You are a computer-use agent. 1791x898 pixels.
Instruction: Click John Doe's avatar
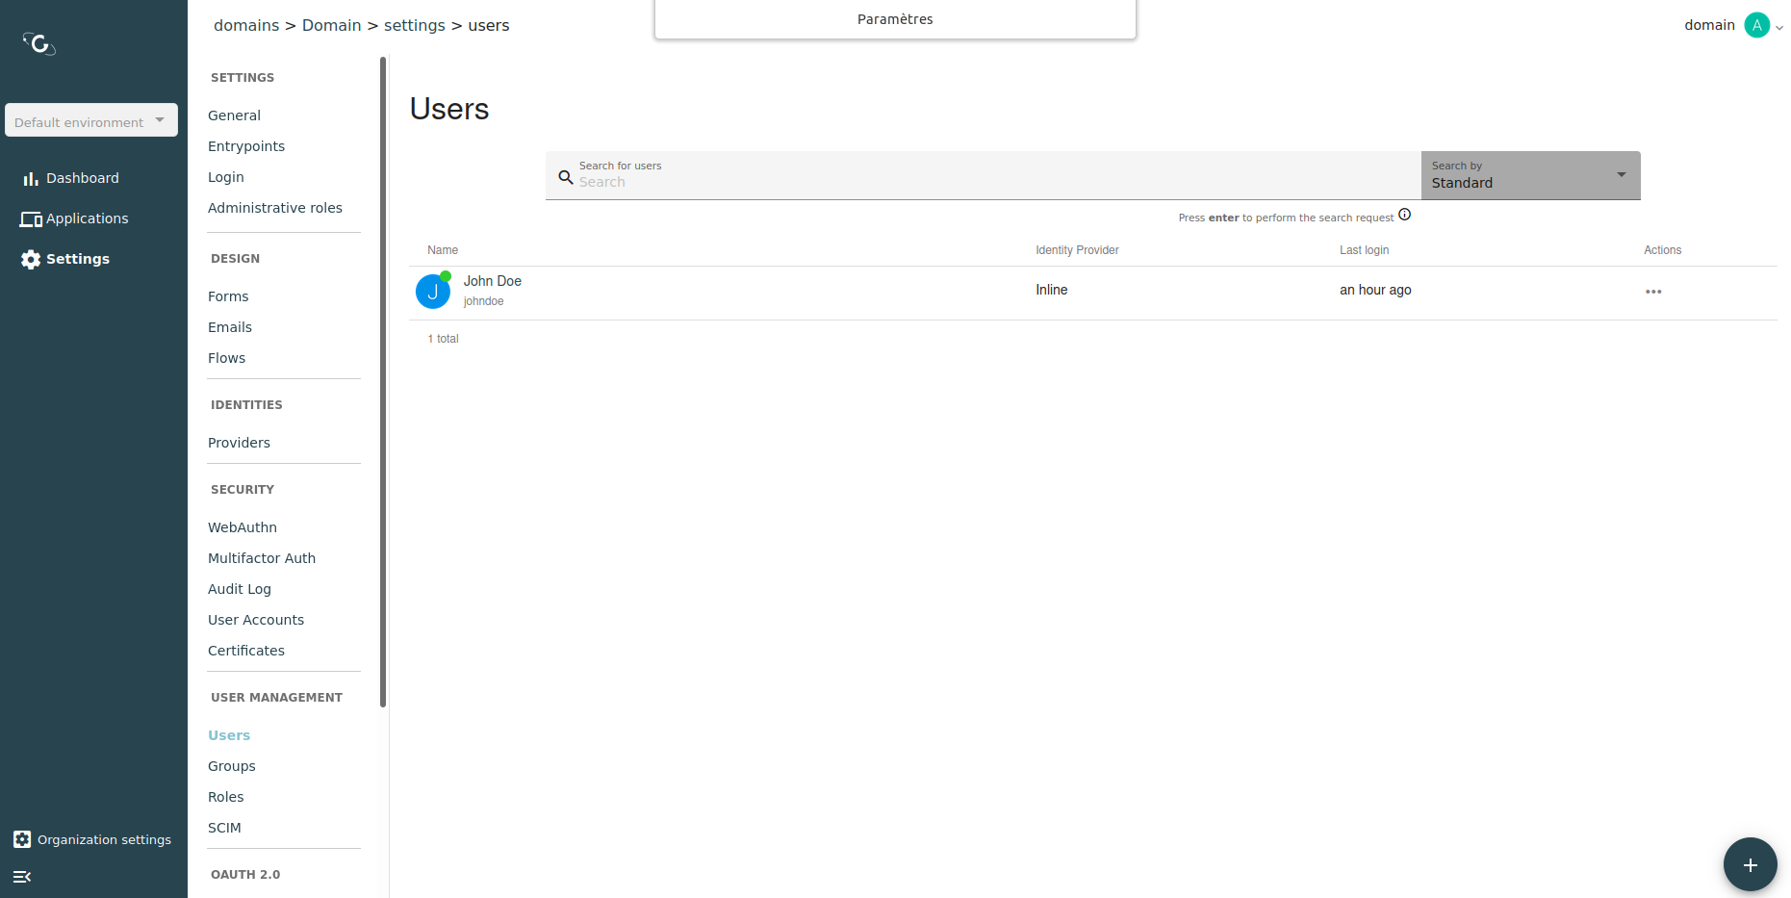(x=433, y=292)
